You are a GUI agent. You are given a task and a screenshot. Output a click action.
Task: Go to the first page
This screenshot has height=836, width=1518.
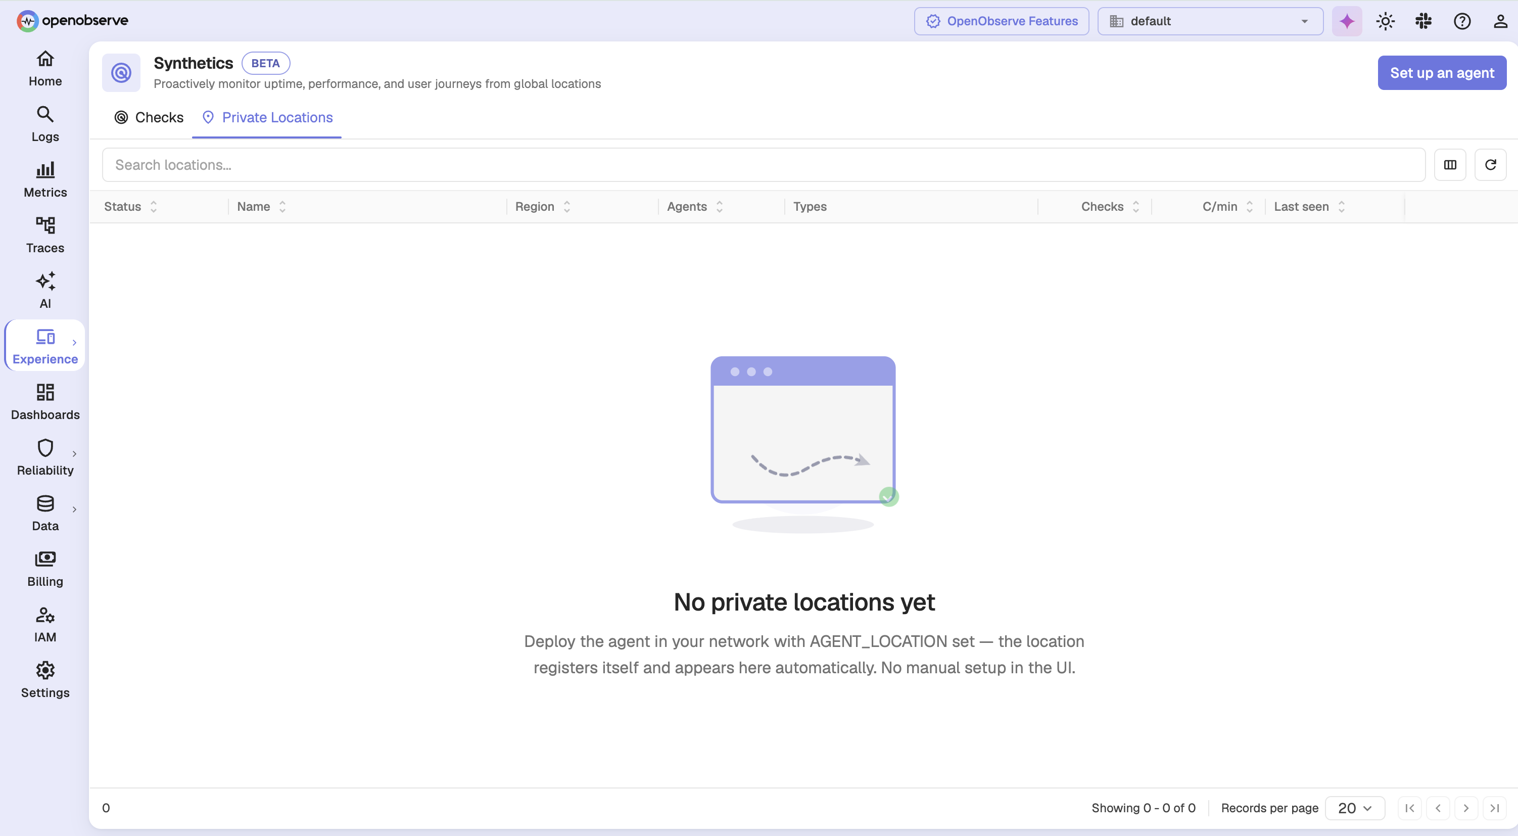[x=1409, y=808]
